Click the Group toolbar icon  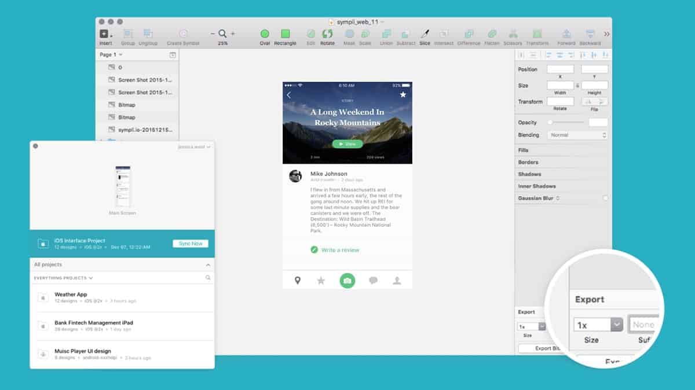coord(128,34)
